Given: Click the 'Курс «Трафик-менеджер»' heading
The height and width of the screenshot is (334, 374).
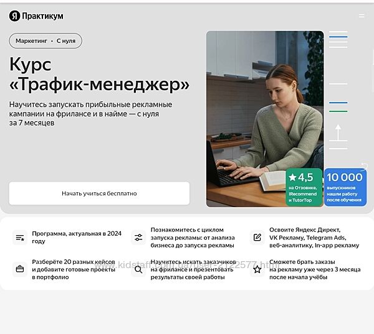Looking at the screenshot, I should pos(99,74).
